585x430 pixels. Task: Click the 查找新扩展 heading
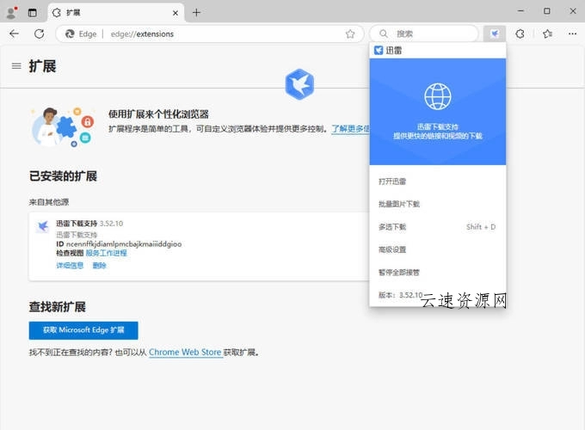58,307
